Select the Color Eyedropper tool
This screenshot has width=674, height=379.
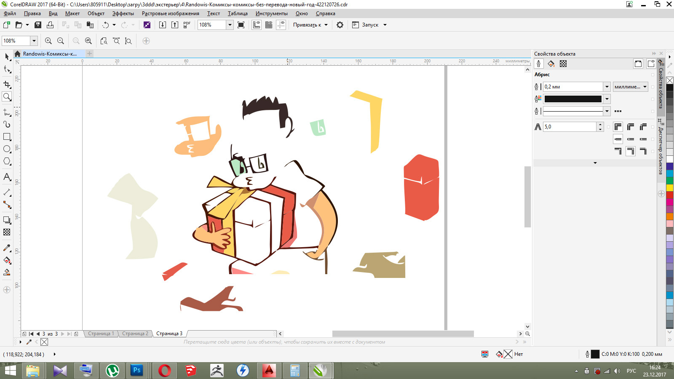7,248
